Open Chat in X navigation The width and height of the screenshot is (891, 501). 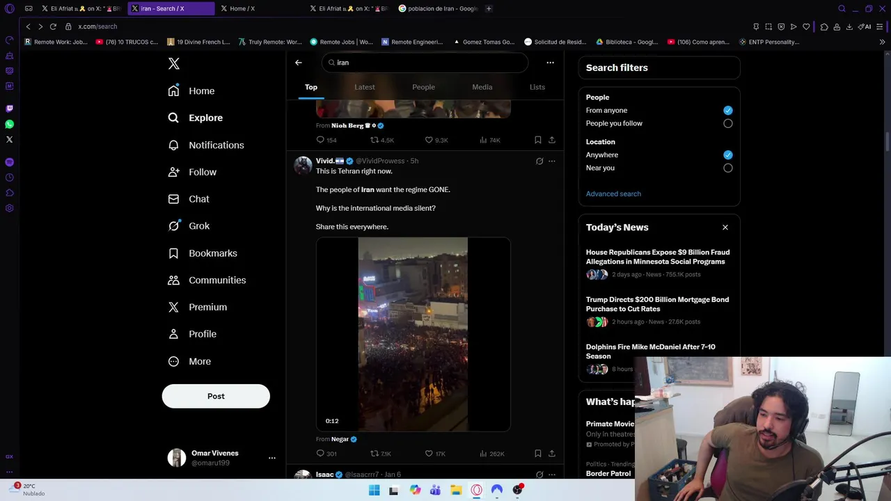(189, 199)
